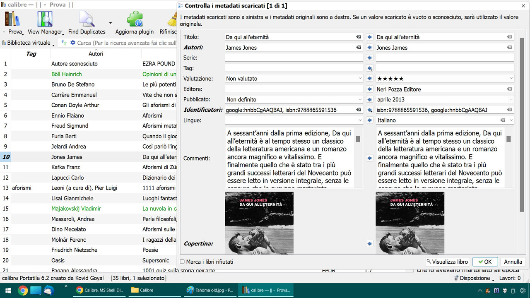Sort the book list by Autori column
530x298 pixels.
pyautogui.click(x=96, y=54)
